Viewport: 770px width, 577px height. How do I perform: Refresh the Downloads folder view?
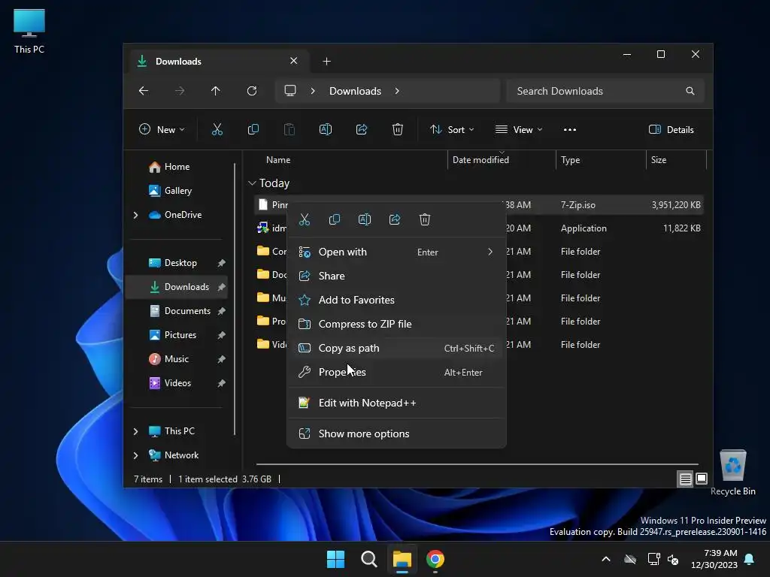(252, 91)
